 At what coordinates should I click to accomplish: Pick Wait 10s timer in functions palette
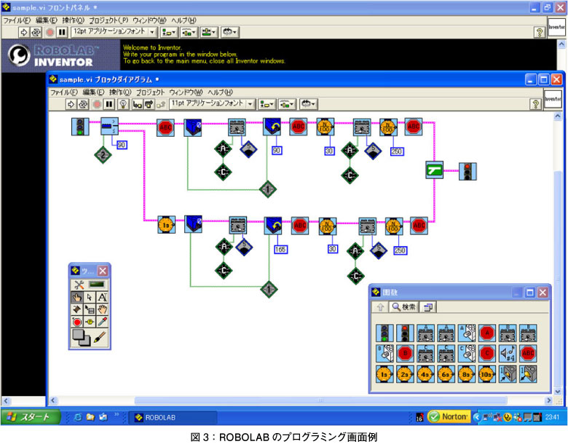[x=487, y=374]
